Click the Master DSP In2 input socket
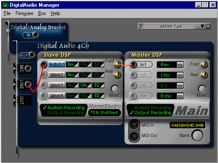This screenshot has width=218, height=163. point(133,75)
